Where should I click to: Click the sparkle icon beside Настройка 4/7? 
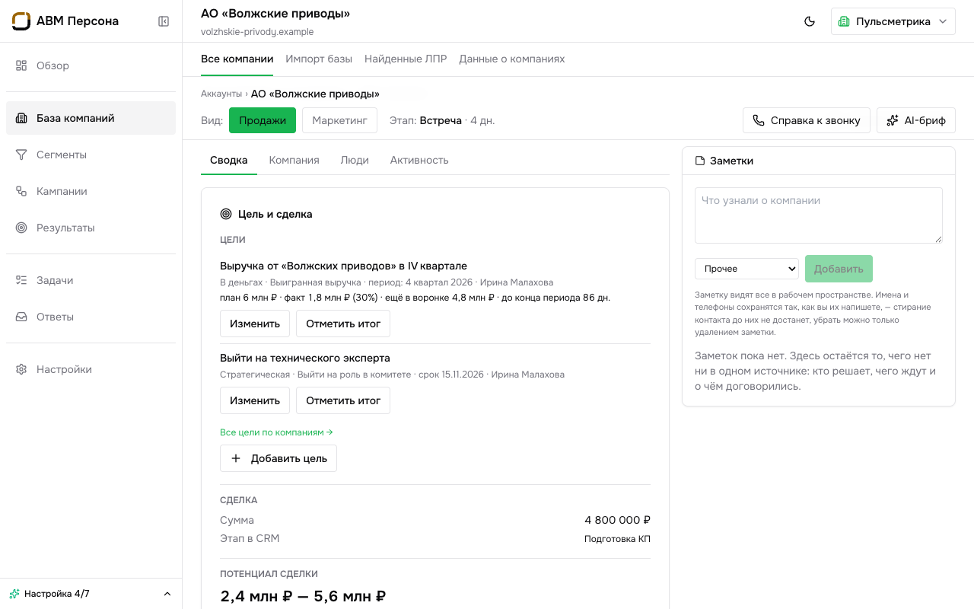point(14,594)
